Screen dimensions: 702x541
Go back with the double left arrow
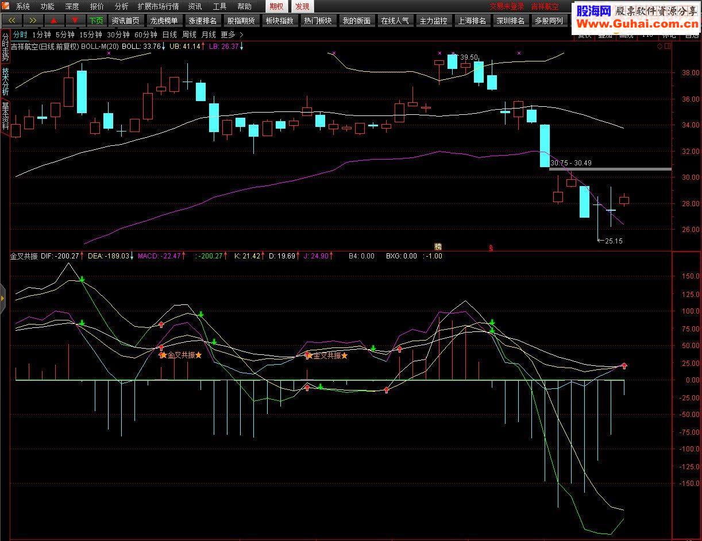tap(12, 21)
